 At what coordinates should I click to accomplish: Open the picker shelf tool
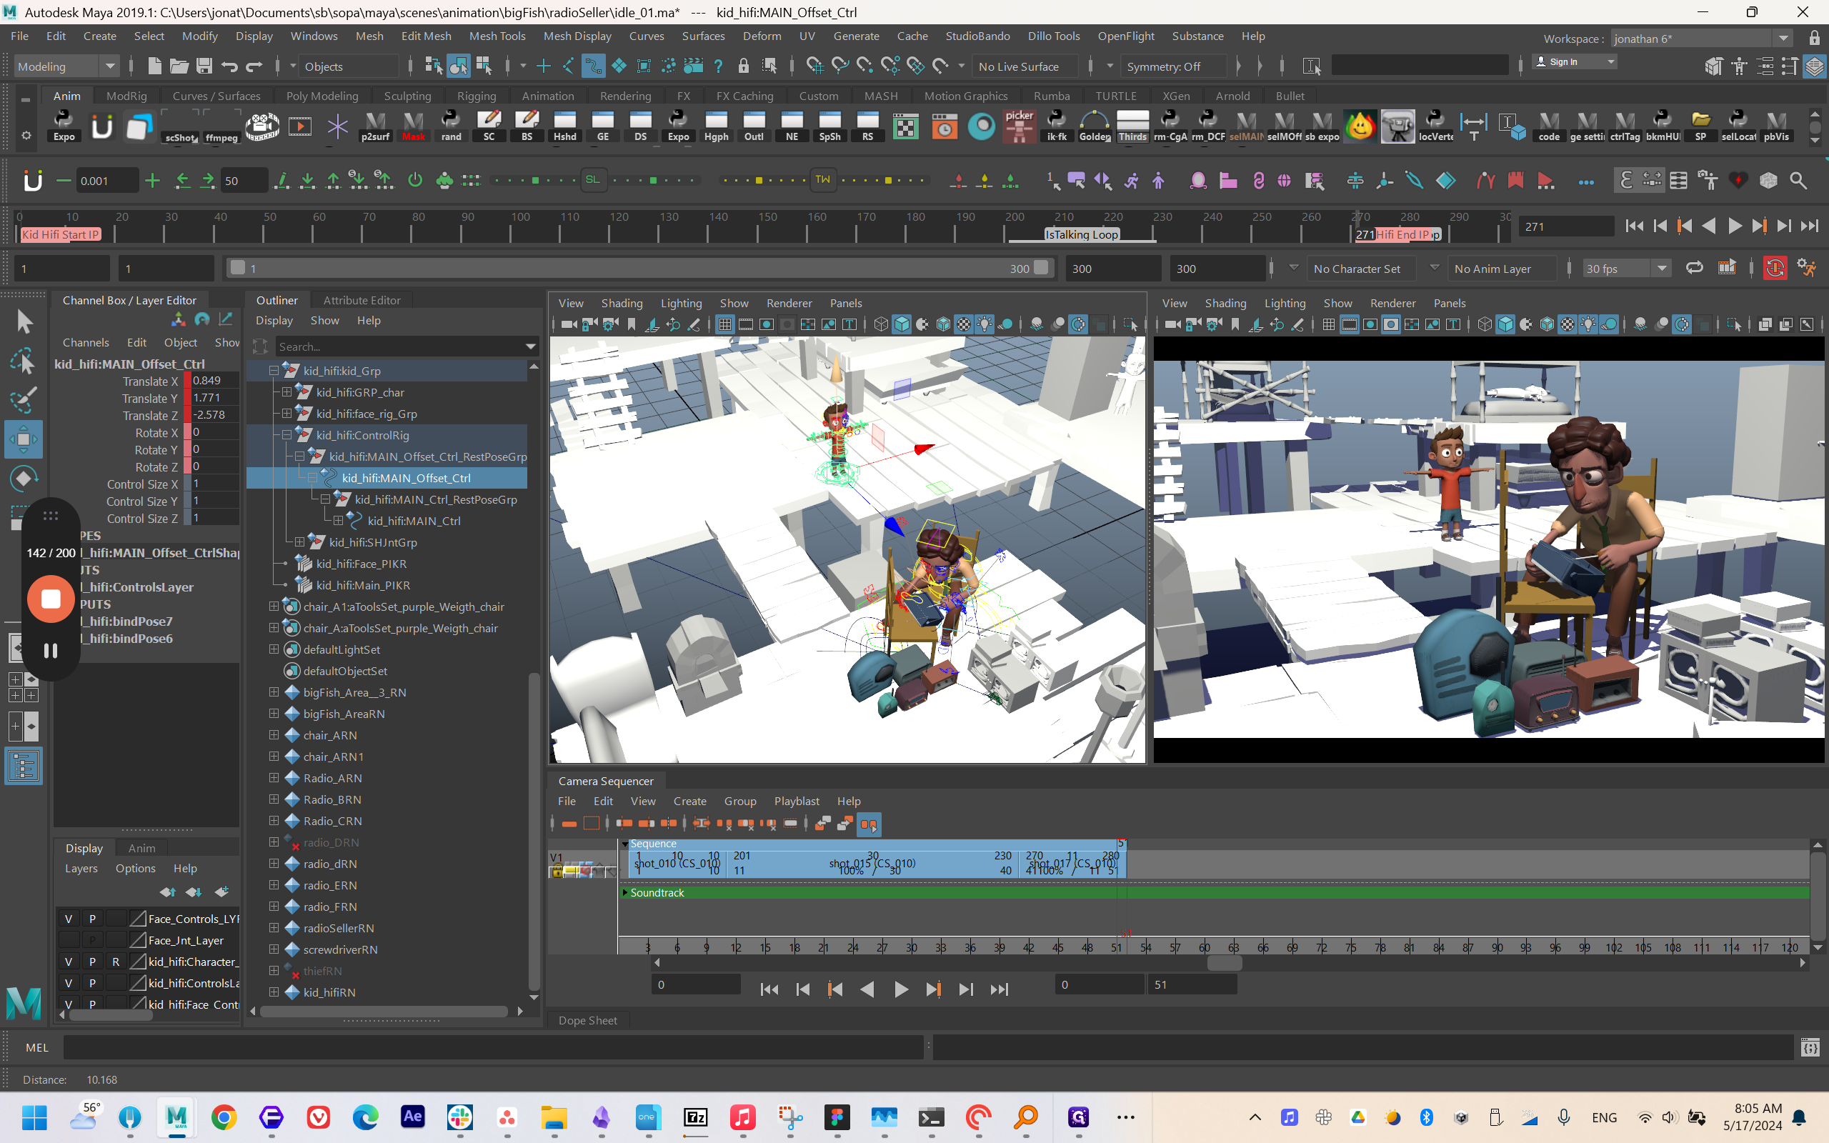[1019, 126]
